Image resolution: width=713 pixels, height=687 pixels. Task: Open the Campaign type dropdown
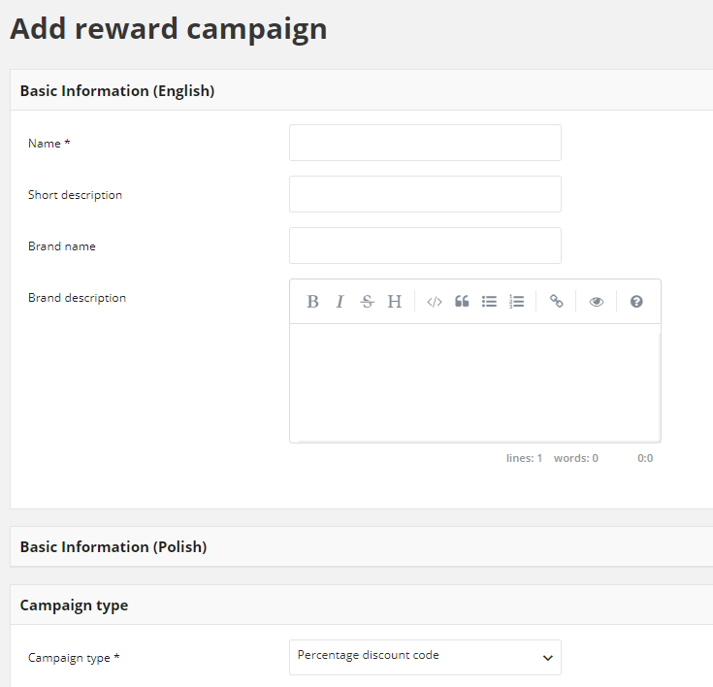[425, 658]
